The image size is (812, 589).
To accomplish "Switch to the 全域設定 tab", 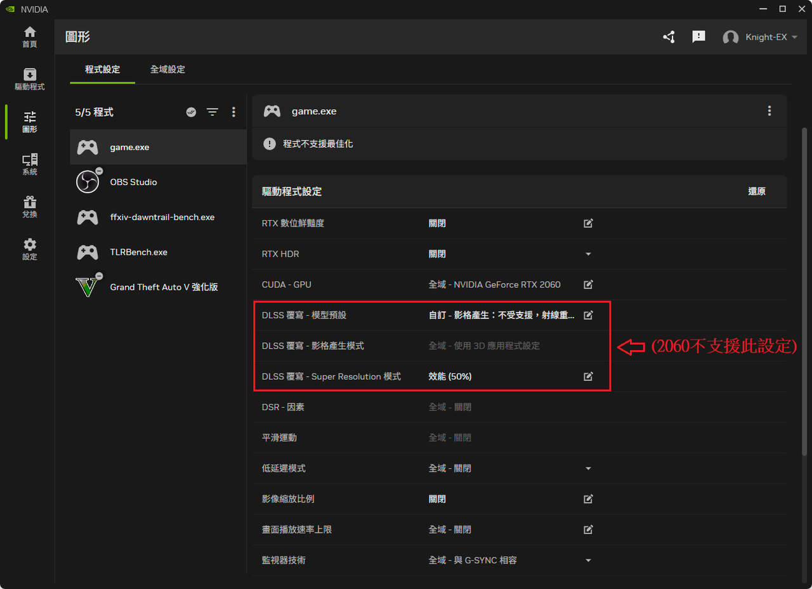I will coord(167,69).
